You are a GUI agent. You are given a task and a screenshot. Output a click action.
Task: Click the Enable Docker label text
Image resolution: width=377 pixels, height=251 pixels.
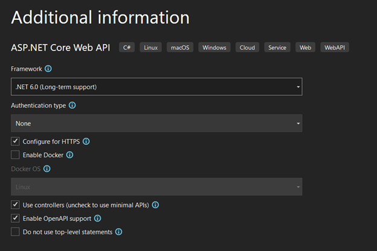click(x=43, y=155)
